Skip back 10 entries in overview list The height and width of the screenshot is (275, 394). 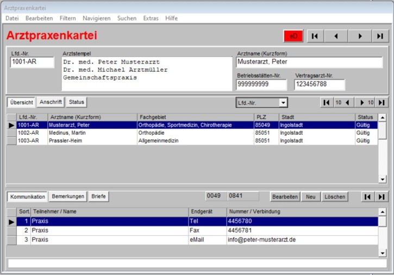click(x=342, y=103)
